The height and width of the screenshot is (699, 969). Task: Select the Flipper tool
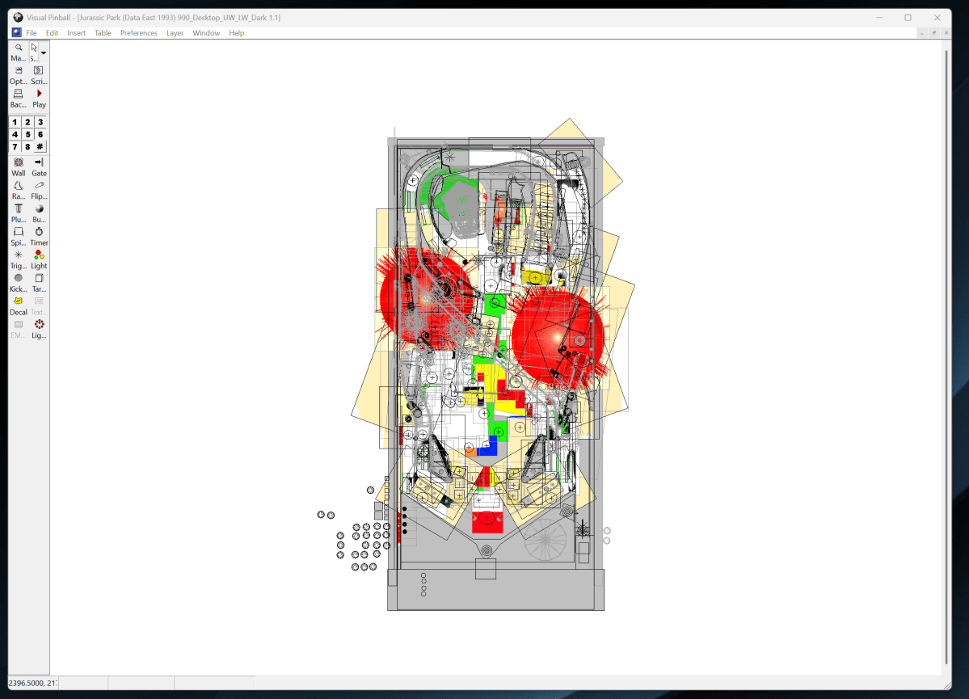39,190
